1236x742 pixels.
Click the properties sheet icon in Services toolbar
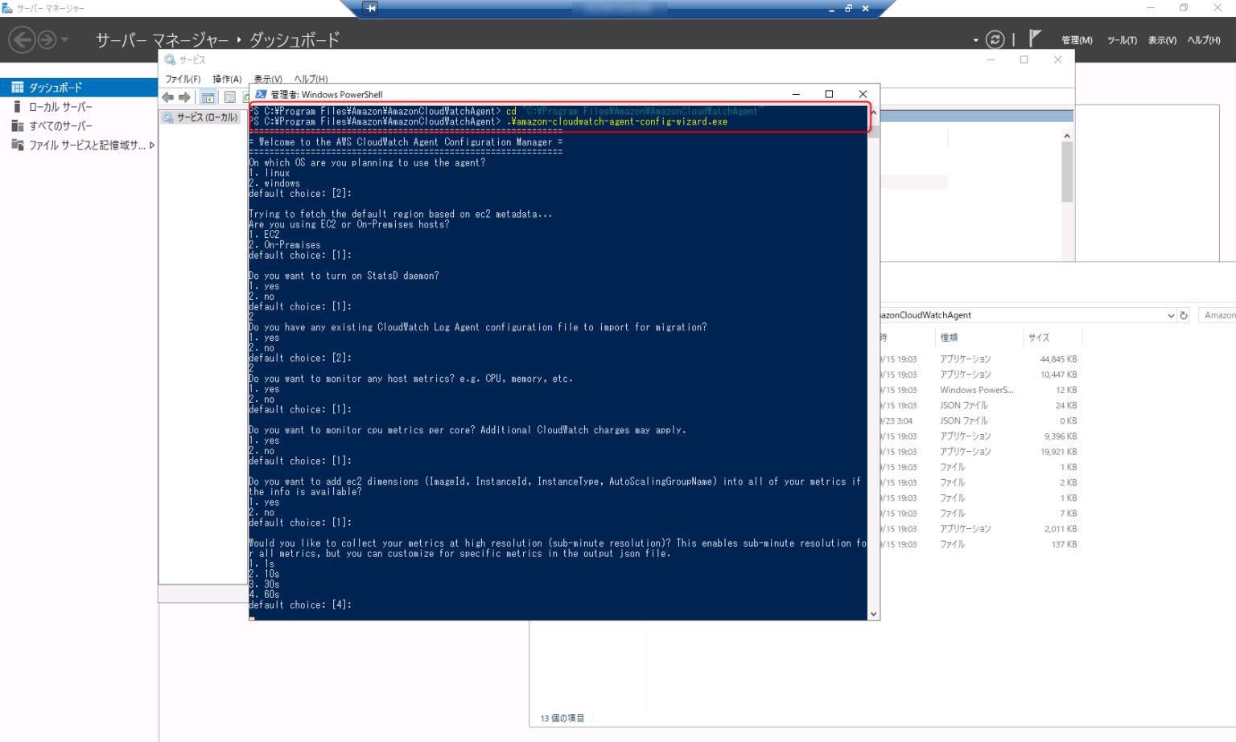[x=229, y=97]
